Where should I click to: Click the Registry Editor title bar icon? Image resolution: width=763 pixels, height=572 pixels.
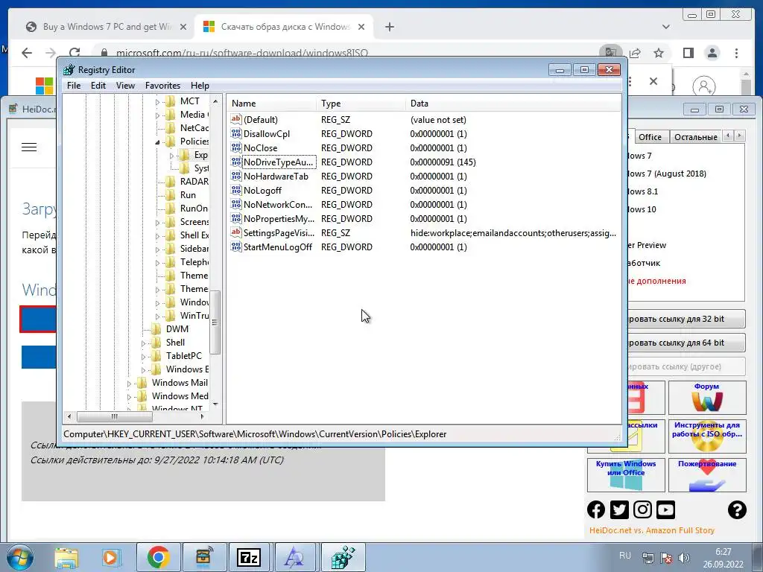coord(69,69)
